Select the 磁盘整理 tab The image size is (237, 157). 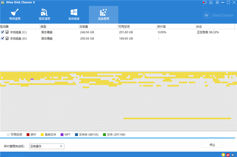pos(103,15)
